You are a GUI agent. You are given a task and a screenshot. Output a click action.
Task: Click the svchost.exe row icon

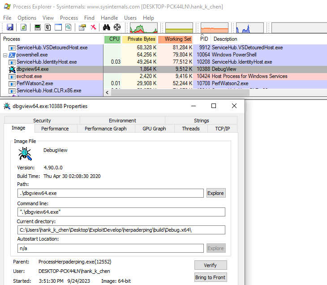12,77
